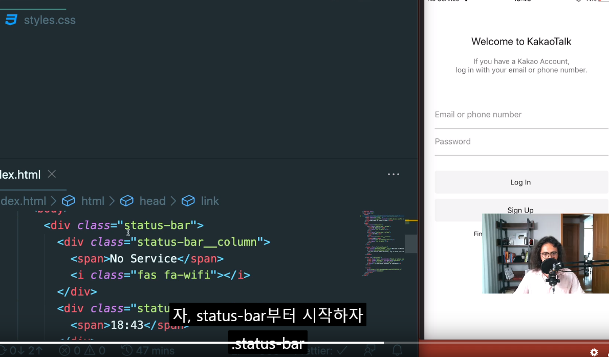Seek the video using the progress bar
Screen dimensions: 609x357
point(304,343)
